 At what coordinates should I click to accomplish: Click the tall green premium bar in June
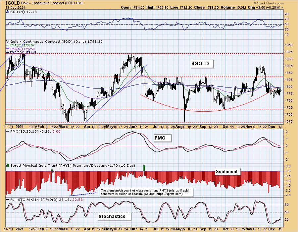[x=144, y=168]
